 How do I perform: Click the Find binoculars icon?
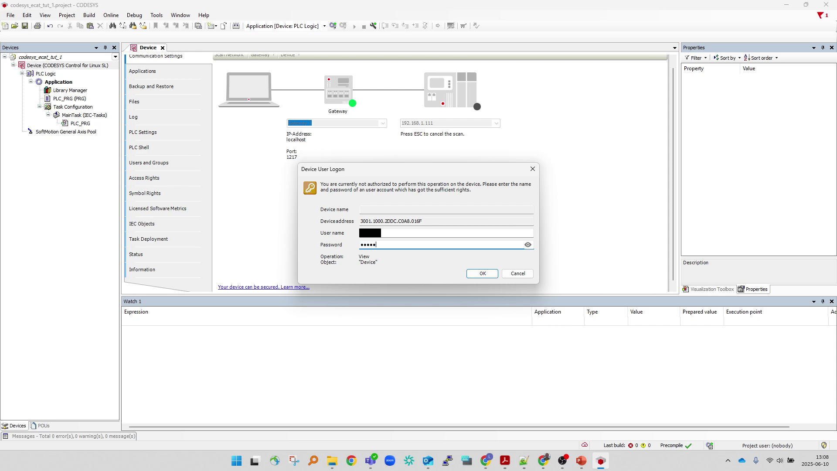112,26
